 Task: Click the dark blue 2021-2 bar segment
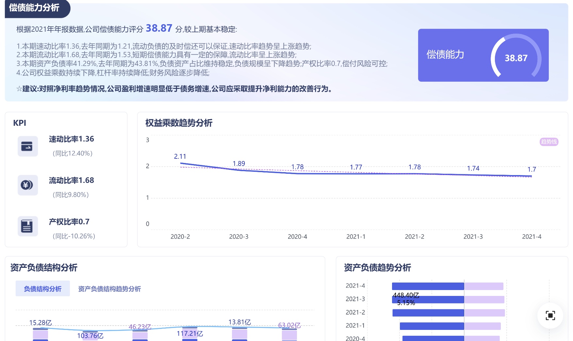428,313
